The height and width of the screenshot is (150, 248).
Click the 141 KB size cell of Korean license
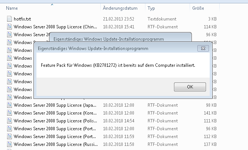[221, 113]
